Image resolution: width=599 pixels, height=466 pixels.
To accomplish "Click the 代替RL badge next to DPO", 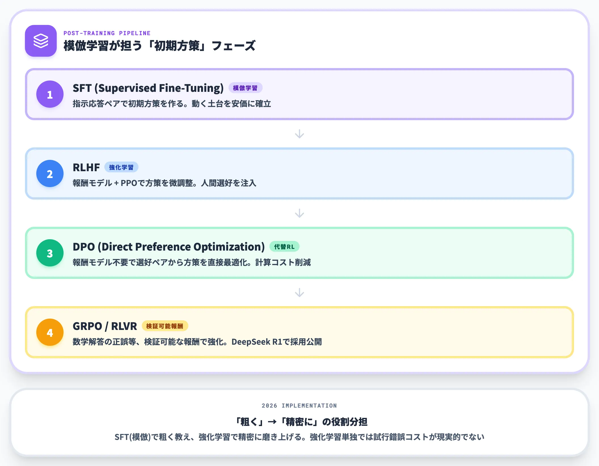I will click(x=284, y=247).
